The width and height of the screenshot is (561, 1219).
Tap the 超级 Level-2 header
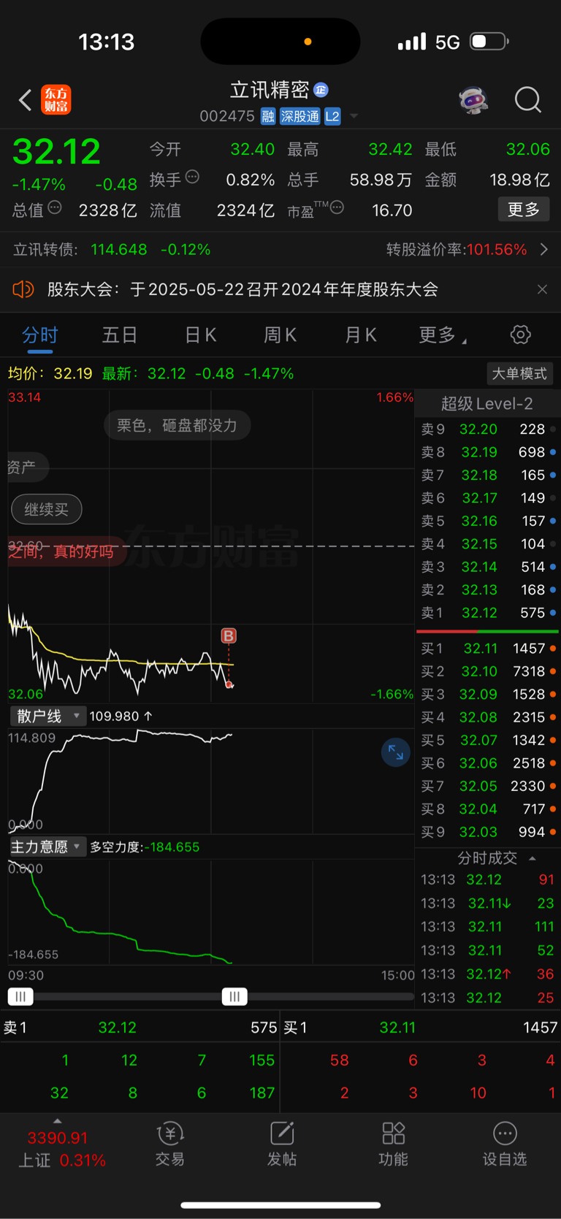click(487, 403)
